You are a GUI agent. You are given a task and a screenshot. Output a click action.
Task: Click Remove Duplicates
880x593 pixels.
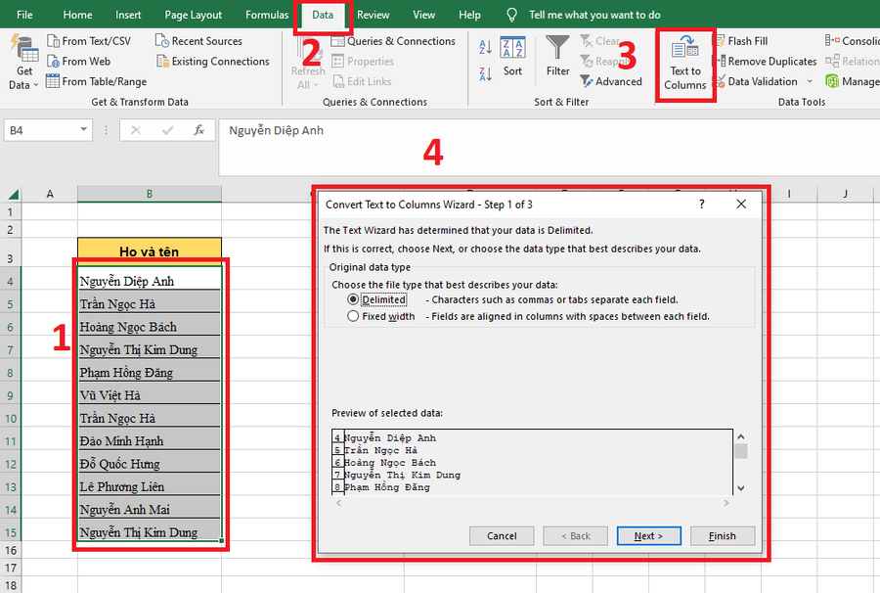pyautogui.click(x=765, y=62)
